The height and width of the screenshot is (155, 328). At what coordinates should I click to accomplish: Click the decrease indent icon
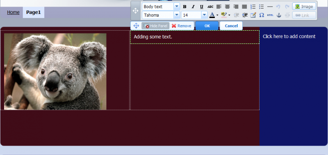(237, 15)
